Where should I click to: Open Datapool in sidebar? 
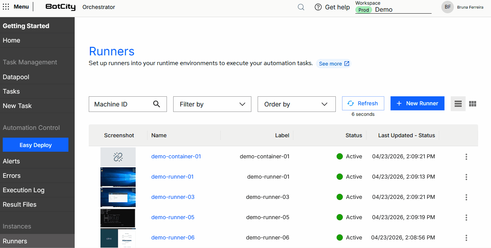click(37, 77)
